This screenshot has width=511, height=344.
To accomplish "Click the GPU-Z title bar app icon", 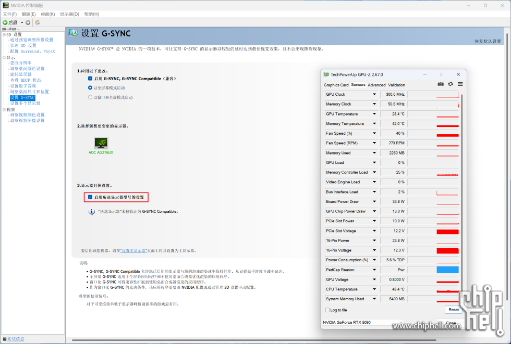I will pyautogui.click(x=326, y=74).
